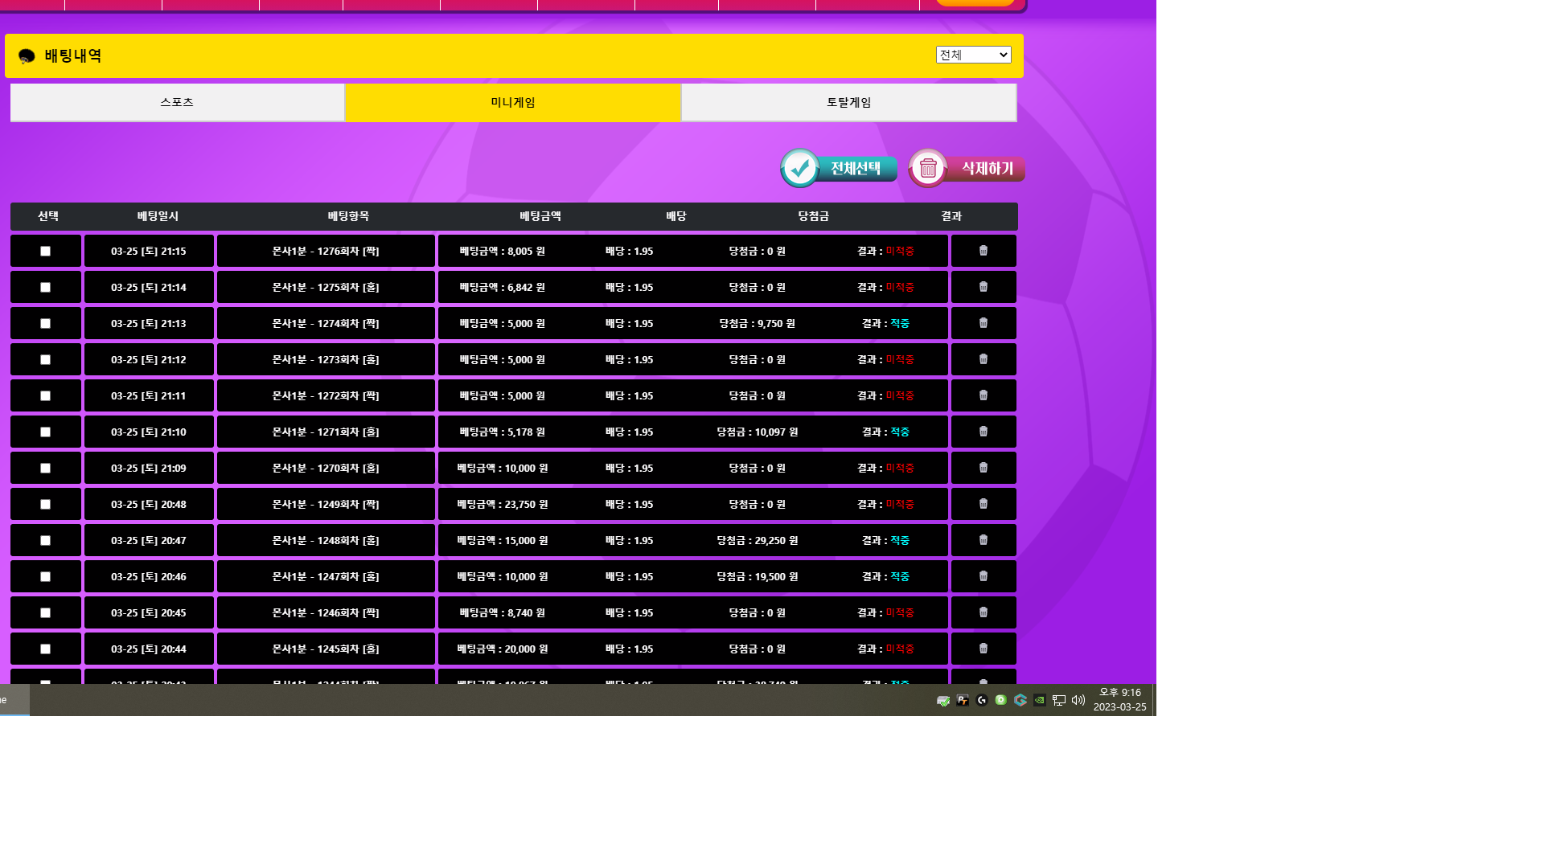
Task: Click the taskbar clock showing 오후 9:16
Action: [x=1119, y=699]
